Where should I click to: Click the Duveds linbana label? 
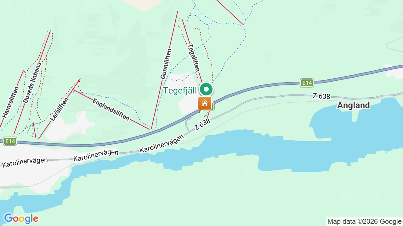32,83
